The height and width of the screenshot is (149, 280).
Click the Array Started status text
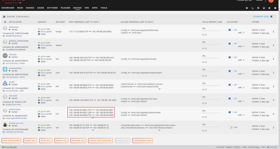pyautogui.click(x=10, y=147)
